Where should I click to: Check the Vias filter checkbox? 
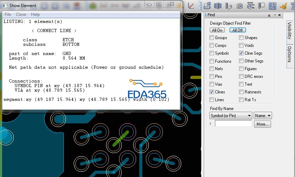pos(212,84)
